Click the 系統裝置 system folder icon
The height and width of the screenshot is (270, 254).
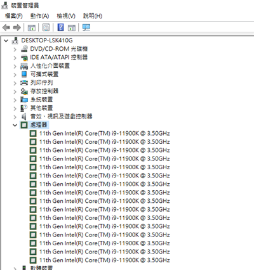coord(24,100)
